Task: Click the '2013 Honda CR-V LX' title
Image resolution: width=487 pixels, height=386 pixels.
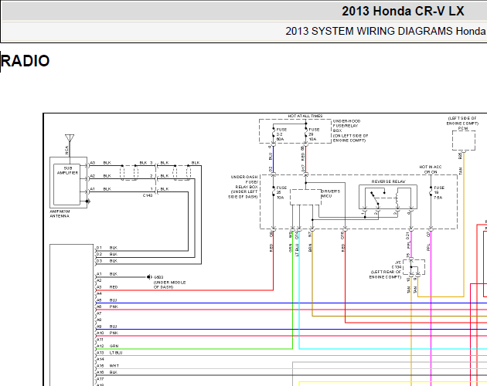Action: click(403, 12)
